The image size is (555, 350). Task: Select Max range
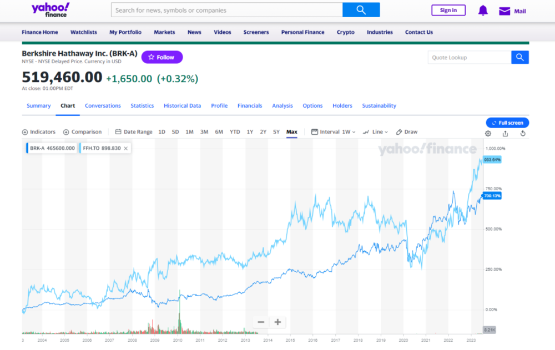(292, 131)
